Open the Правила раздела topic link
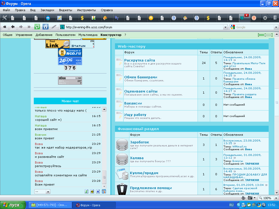Viewport: 279px width, 209px height. (x=244, y=94)
